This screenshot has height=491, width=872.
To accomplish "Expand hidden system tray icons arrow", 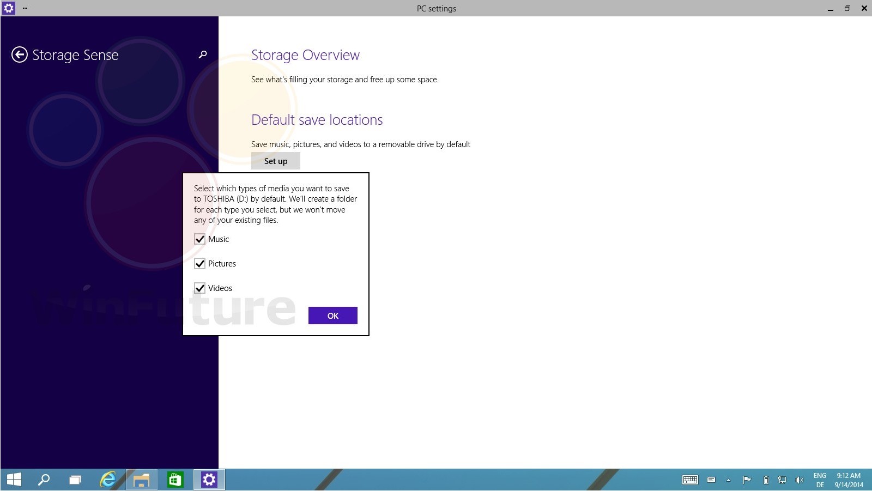I will click(x=728, y=480).
